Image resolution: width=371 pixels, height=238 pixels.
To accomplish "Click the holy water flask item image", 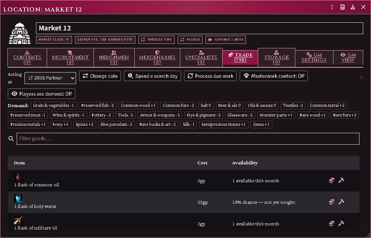I will pyautogui.click(x=18, y=199).
